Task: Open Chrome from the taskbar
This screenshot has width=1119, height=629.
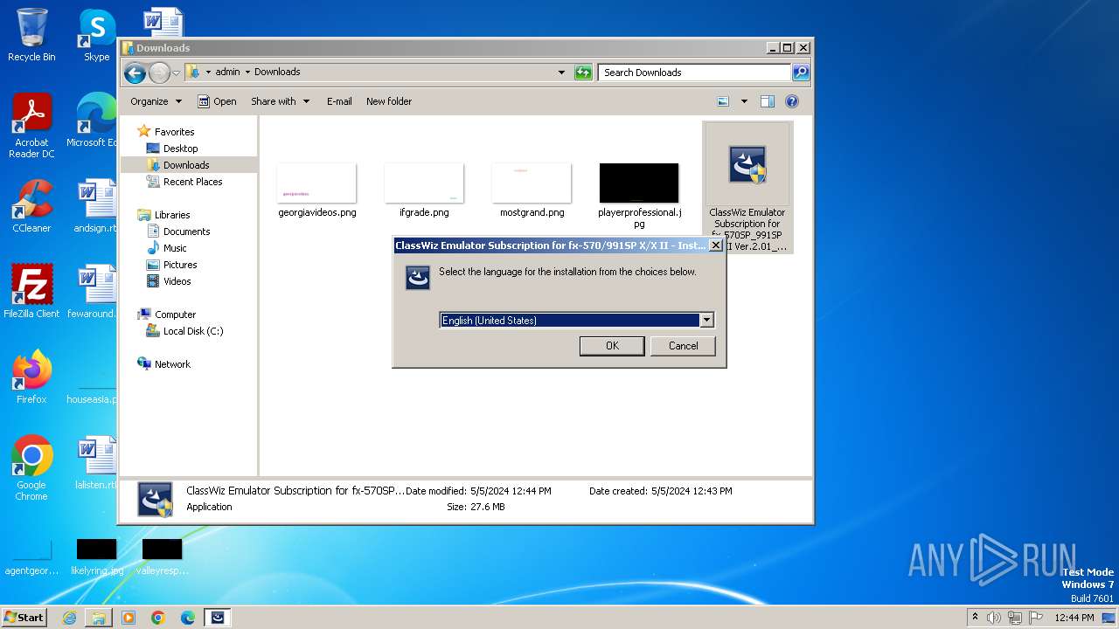Action: [x=158, y=618]
